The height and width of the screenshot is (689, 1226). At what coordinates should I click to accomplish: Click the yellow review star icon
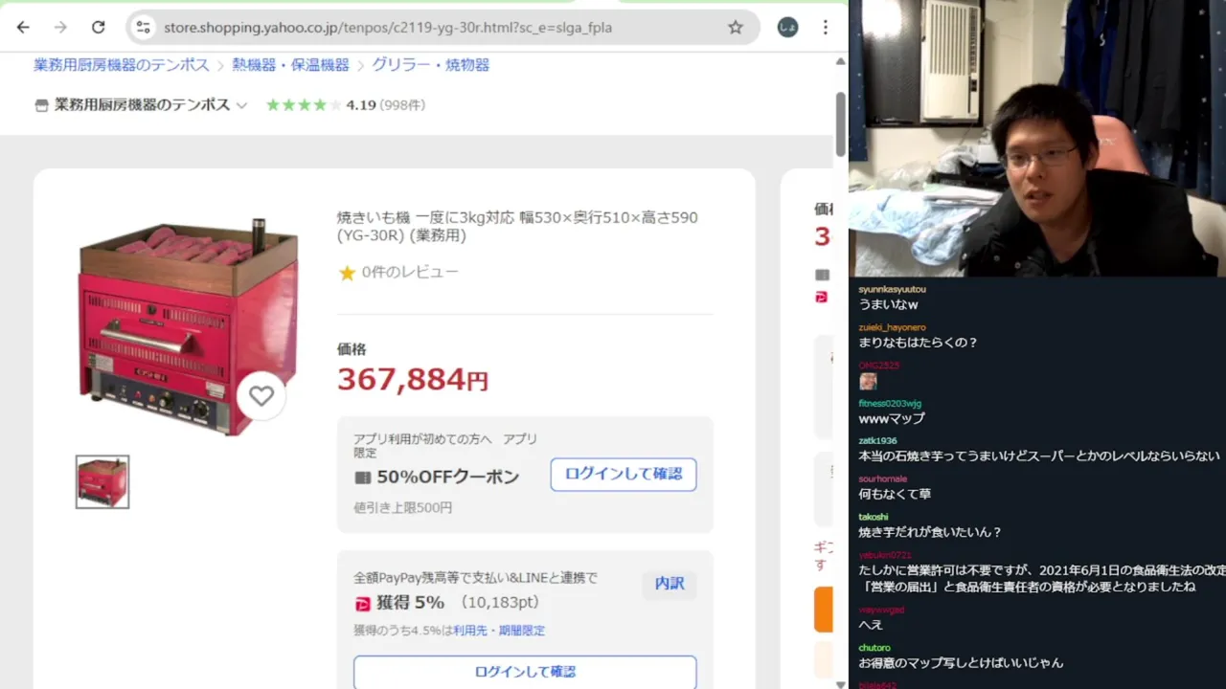coord(347,273)
